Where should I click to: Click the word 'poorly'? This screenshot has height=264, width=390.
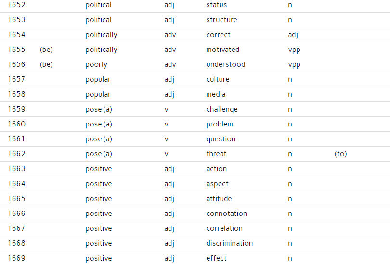point(96,64)
